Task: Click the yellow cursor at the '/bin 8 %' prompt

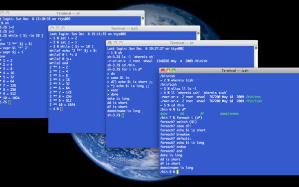Action: (x=177, y=172)
